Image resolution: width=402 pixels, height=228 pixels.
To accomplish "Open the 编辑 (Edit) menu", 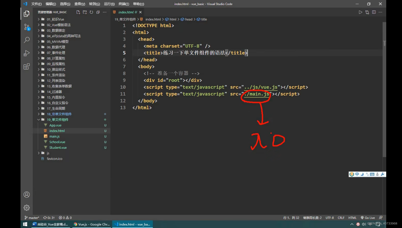I will click(x=51, y=4).
